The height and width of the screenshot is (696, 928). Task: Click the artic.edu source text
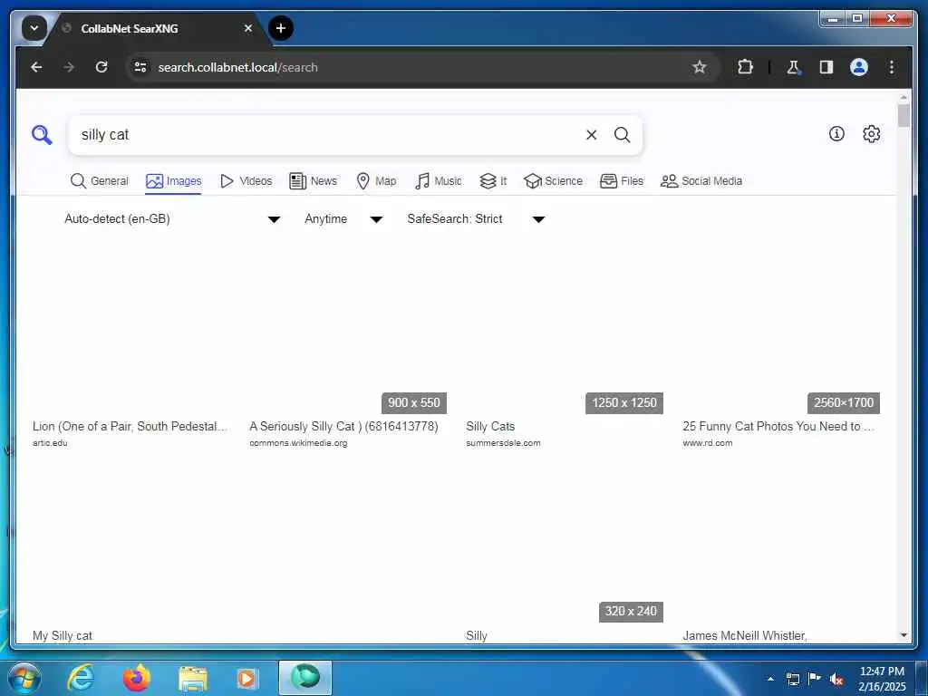click(50, 442)
